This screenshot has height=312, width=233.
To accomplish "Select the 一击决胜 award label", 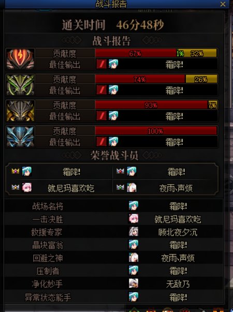I will 48,219.
